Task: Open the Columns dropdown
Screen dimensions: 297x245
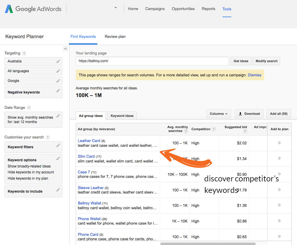Action: (x=219, y=114)
